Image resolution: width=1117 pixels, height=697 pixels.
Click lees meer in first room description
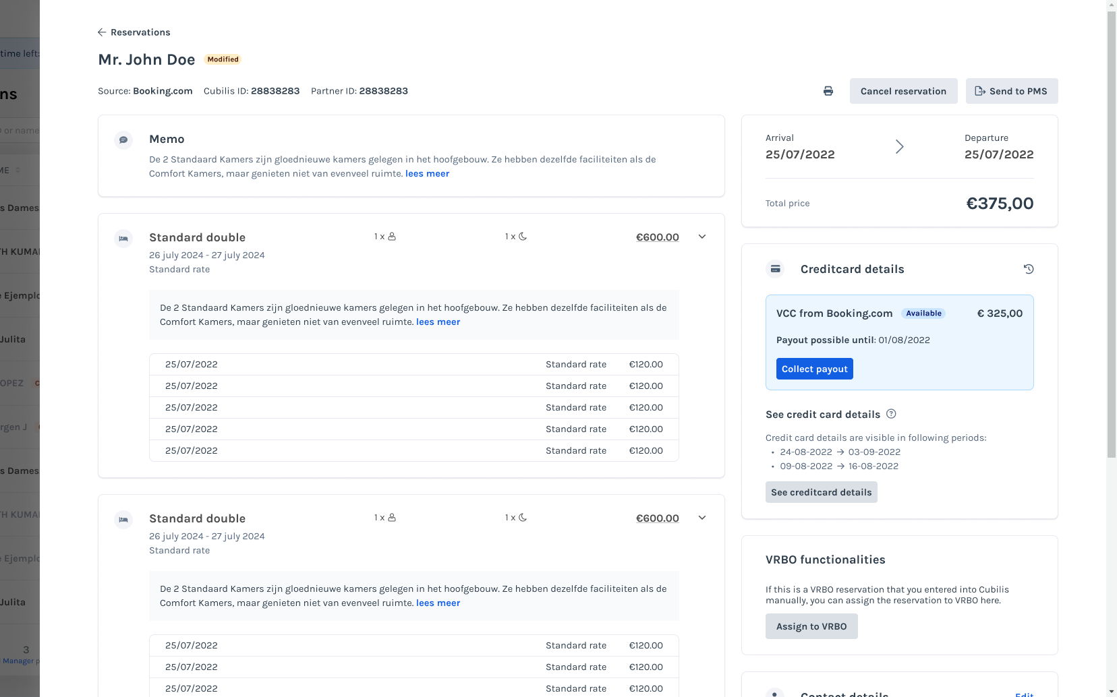tap(438, 322)
